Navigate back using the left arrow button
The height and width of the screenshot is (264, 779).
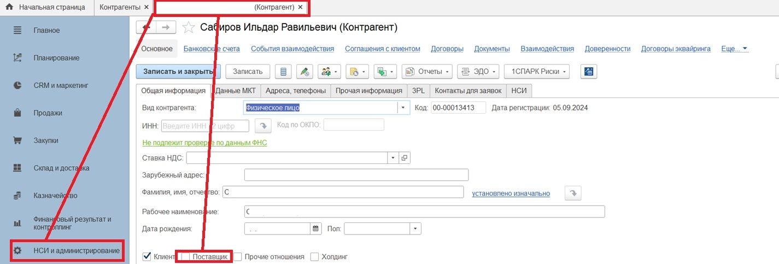(x=146, y=27)
